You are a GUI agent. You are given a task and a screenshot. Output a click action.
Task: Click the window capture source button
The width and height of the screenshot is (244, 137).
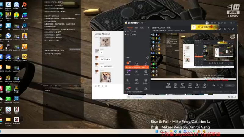(x=190, y=85)
